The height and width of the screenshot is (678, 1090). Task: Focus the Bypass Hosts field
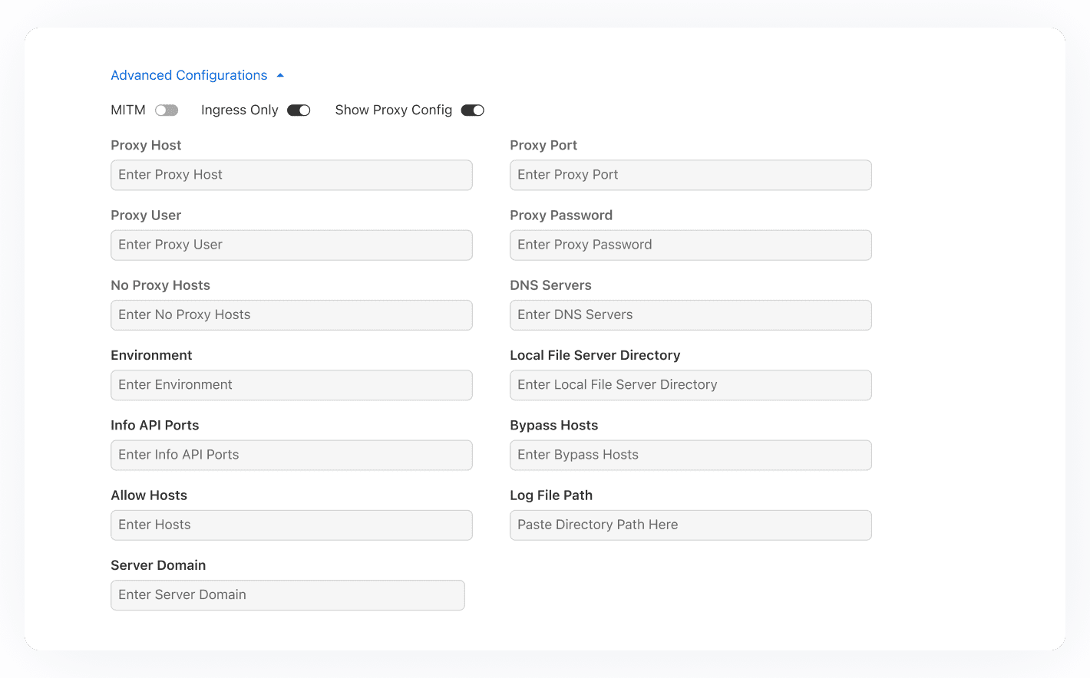click(x=690, y=455)
